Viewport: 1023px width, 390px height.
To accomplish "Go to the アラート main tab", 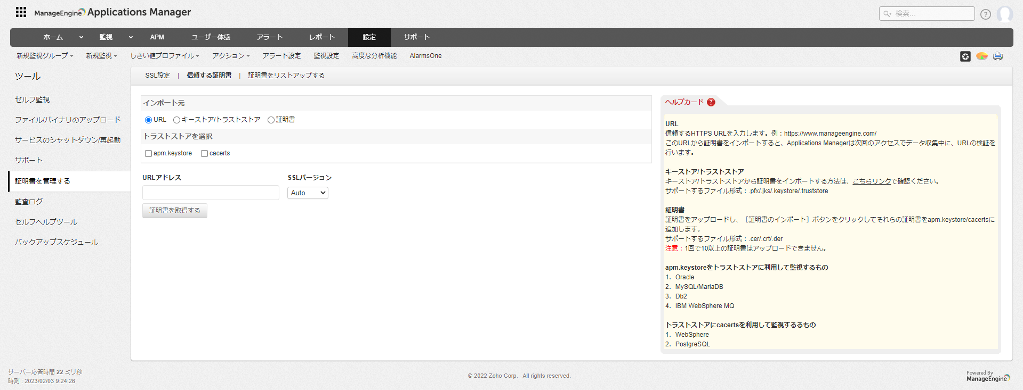I will [x=269, y=37].
